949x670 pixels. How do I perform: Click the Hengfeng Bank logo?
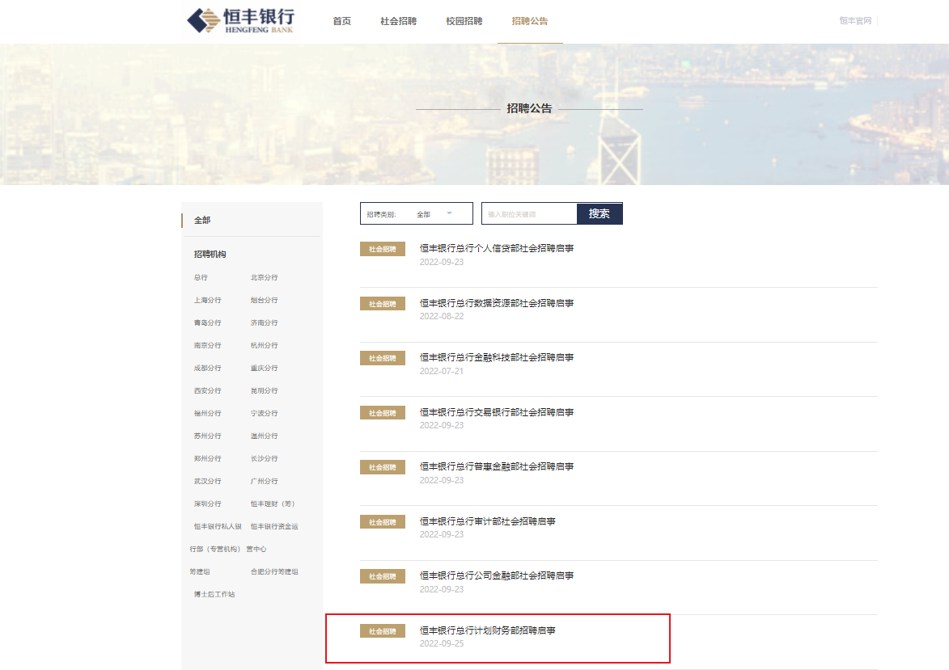(x=241, y=20)
